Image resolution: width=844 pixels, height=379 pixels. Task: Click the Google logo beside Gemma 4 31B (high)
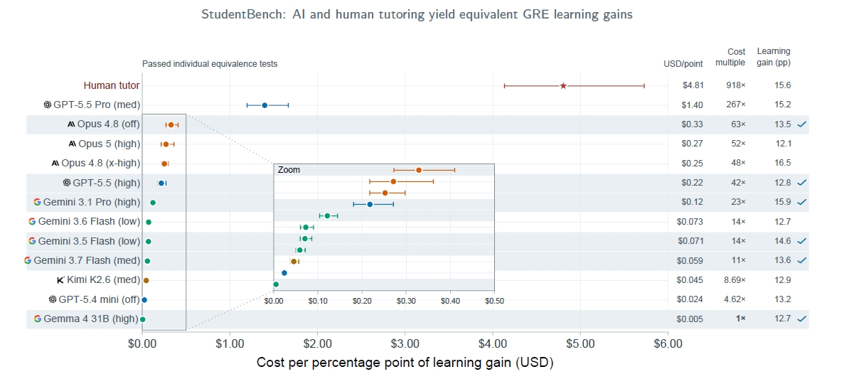coord(37,319)
